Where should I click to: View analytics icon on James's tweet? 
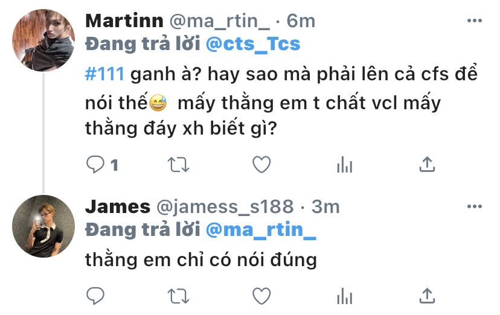click(344, 296)
